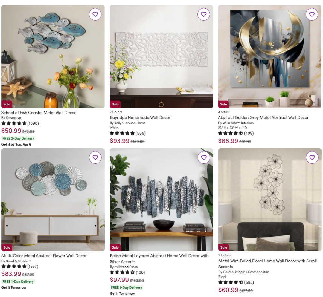This screenshot has height=297, width=323.
Task: Favorite the School of Fish wall decor
Action: (x=95, y=14)
